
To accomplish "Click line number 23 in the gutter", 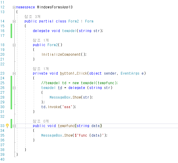I will tap(2, 73).
